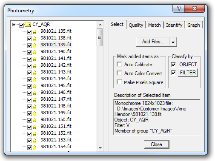The height and width of the screenshot is (161, 215).
Task: Uncheck the 981021.150.fit checkbox
Action: [29, 120]
